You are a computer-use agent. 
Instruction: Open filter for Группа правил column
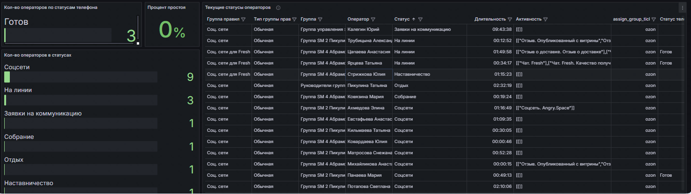(x=243, y=20)
